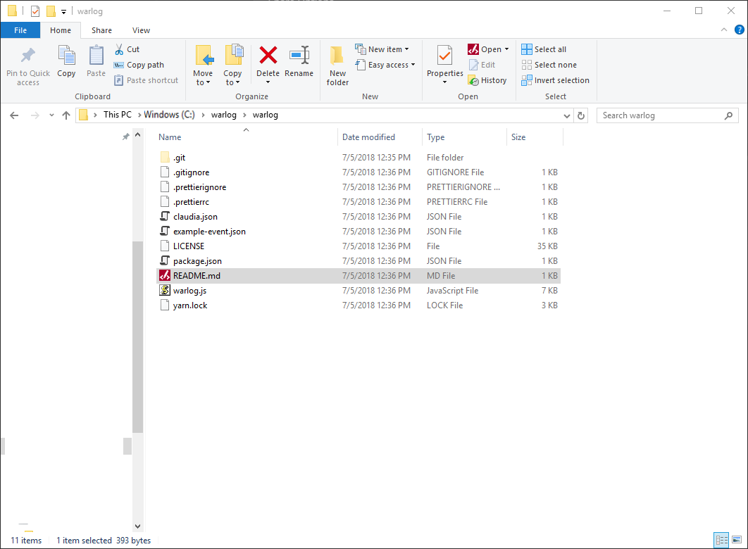Collapse the ribbon with the chevron
Viewport: 748px width, 549px height.
pos(723,30)
